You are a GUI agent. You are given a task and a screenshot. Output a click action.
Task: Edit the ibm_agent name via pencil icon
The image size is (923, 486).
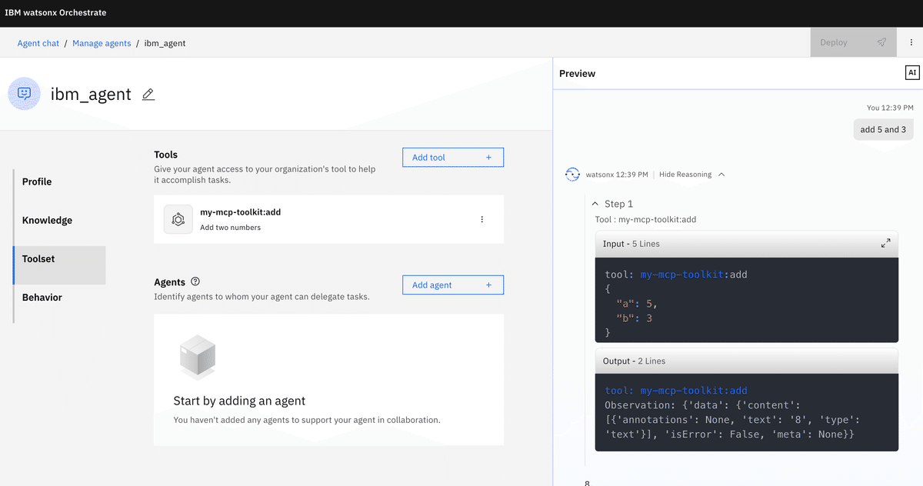pyautogui.click(x=148, y=94)
